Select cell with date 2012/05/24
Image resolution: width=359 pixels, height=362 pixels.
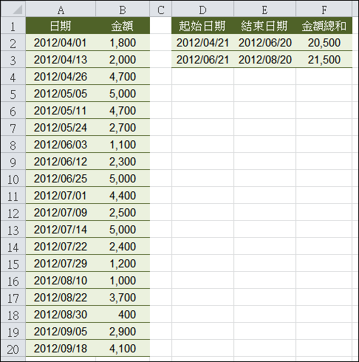61,128
